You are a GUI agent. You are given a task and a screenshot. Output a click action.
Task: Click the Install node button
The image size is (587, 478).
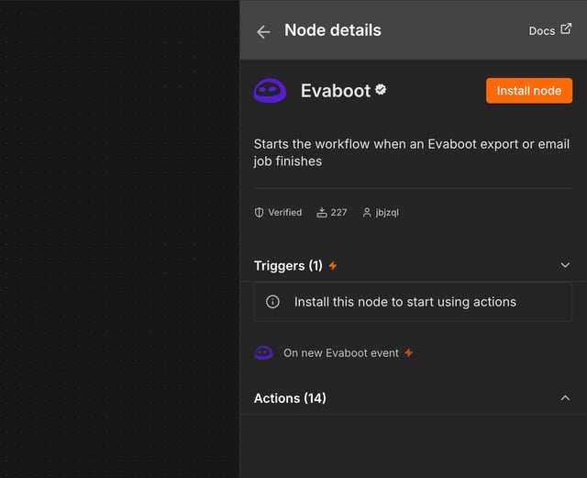click(x=529, y=91)
